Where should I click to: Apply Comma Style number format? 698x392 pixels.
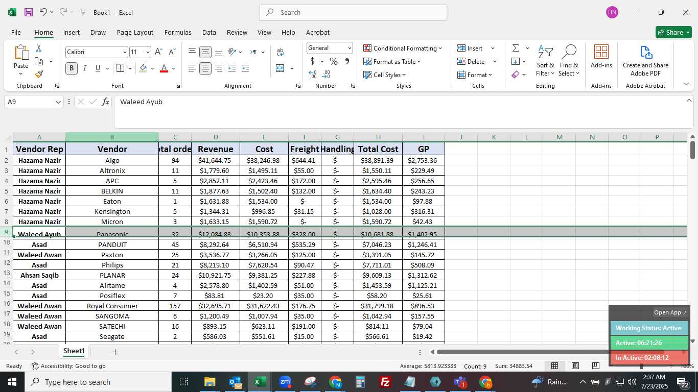pos(347,61)
